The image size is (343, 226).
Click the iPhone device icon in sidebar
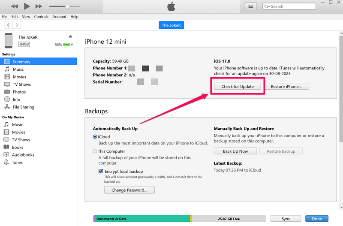pyautogui.click(x=9, y=41)
